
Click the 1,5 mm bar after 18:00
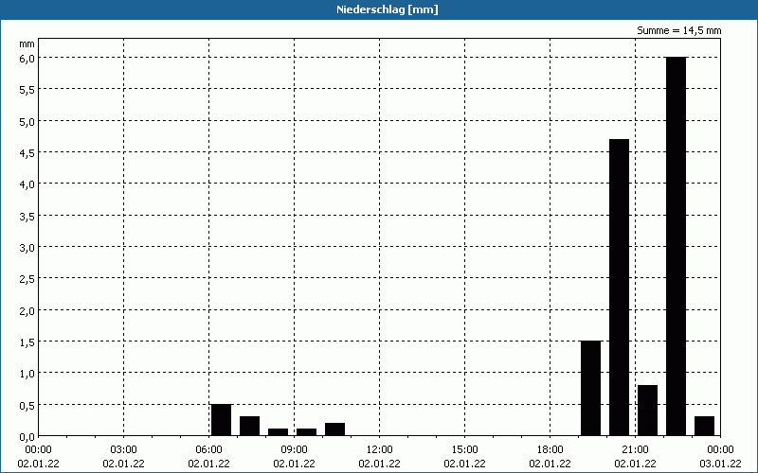(x=590, y=388)
